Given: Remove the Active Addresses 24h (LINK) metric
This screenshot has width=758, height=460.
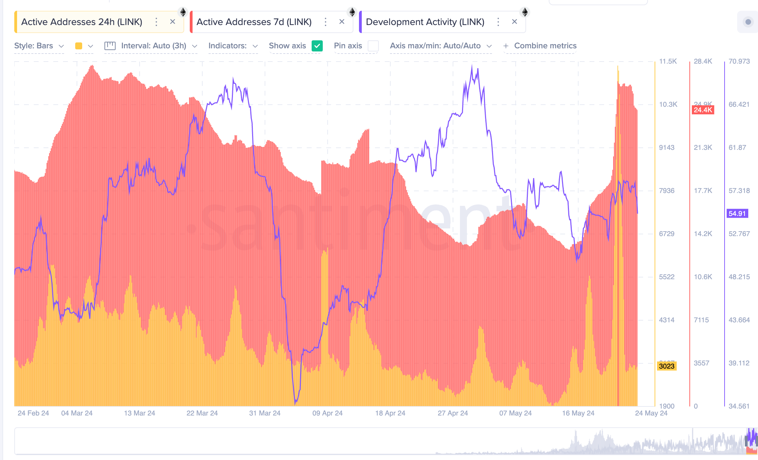Looking at the screenshot, I should pyautogui.click(x=172, y=22).
